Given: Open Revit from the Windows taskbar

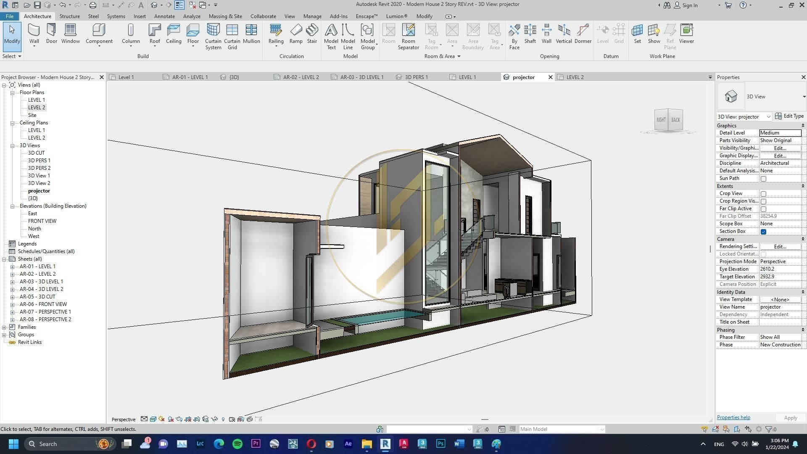Looking at the screenshot, I should point(385,444).
